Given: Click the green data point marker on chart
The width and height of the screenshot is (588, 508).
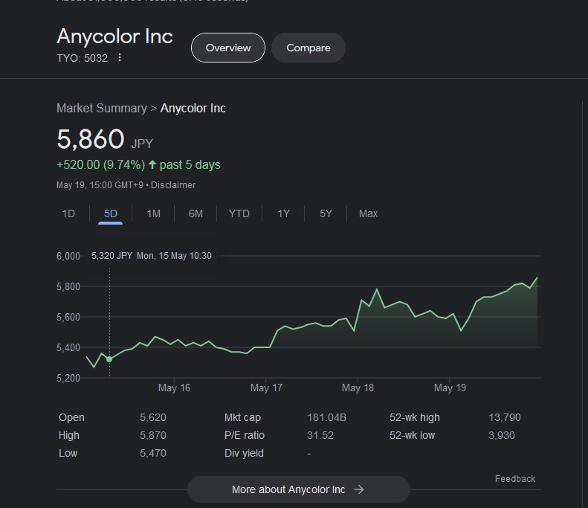Looking at the screenshot, I should 109,359.
